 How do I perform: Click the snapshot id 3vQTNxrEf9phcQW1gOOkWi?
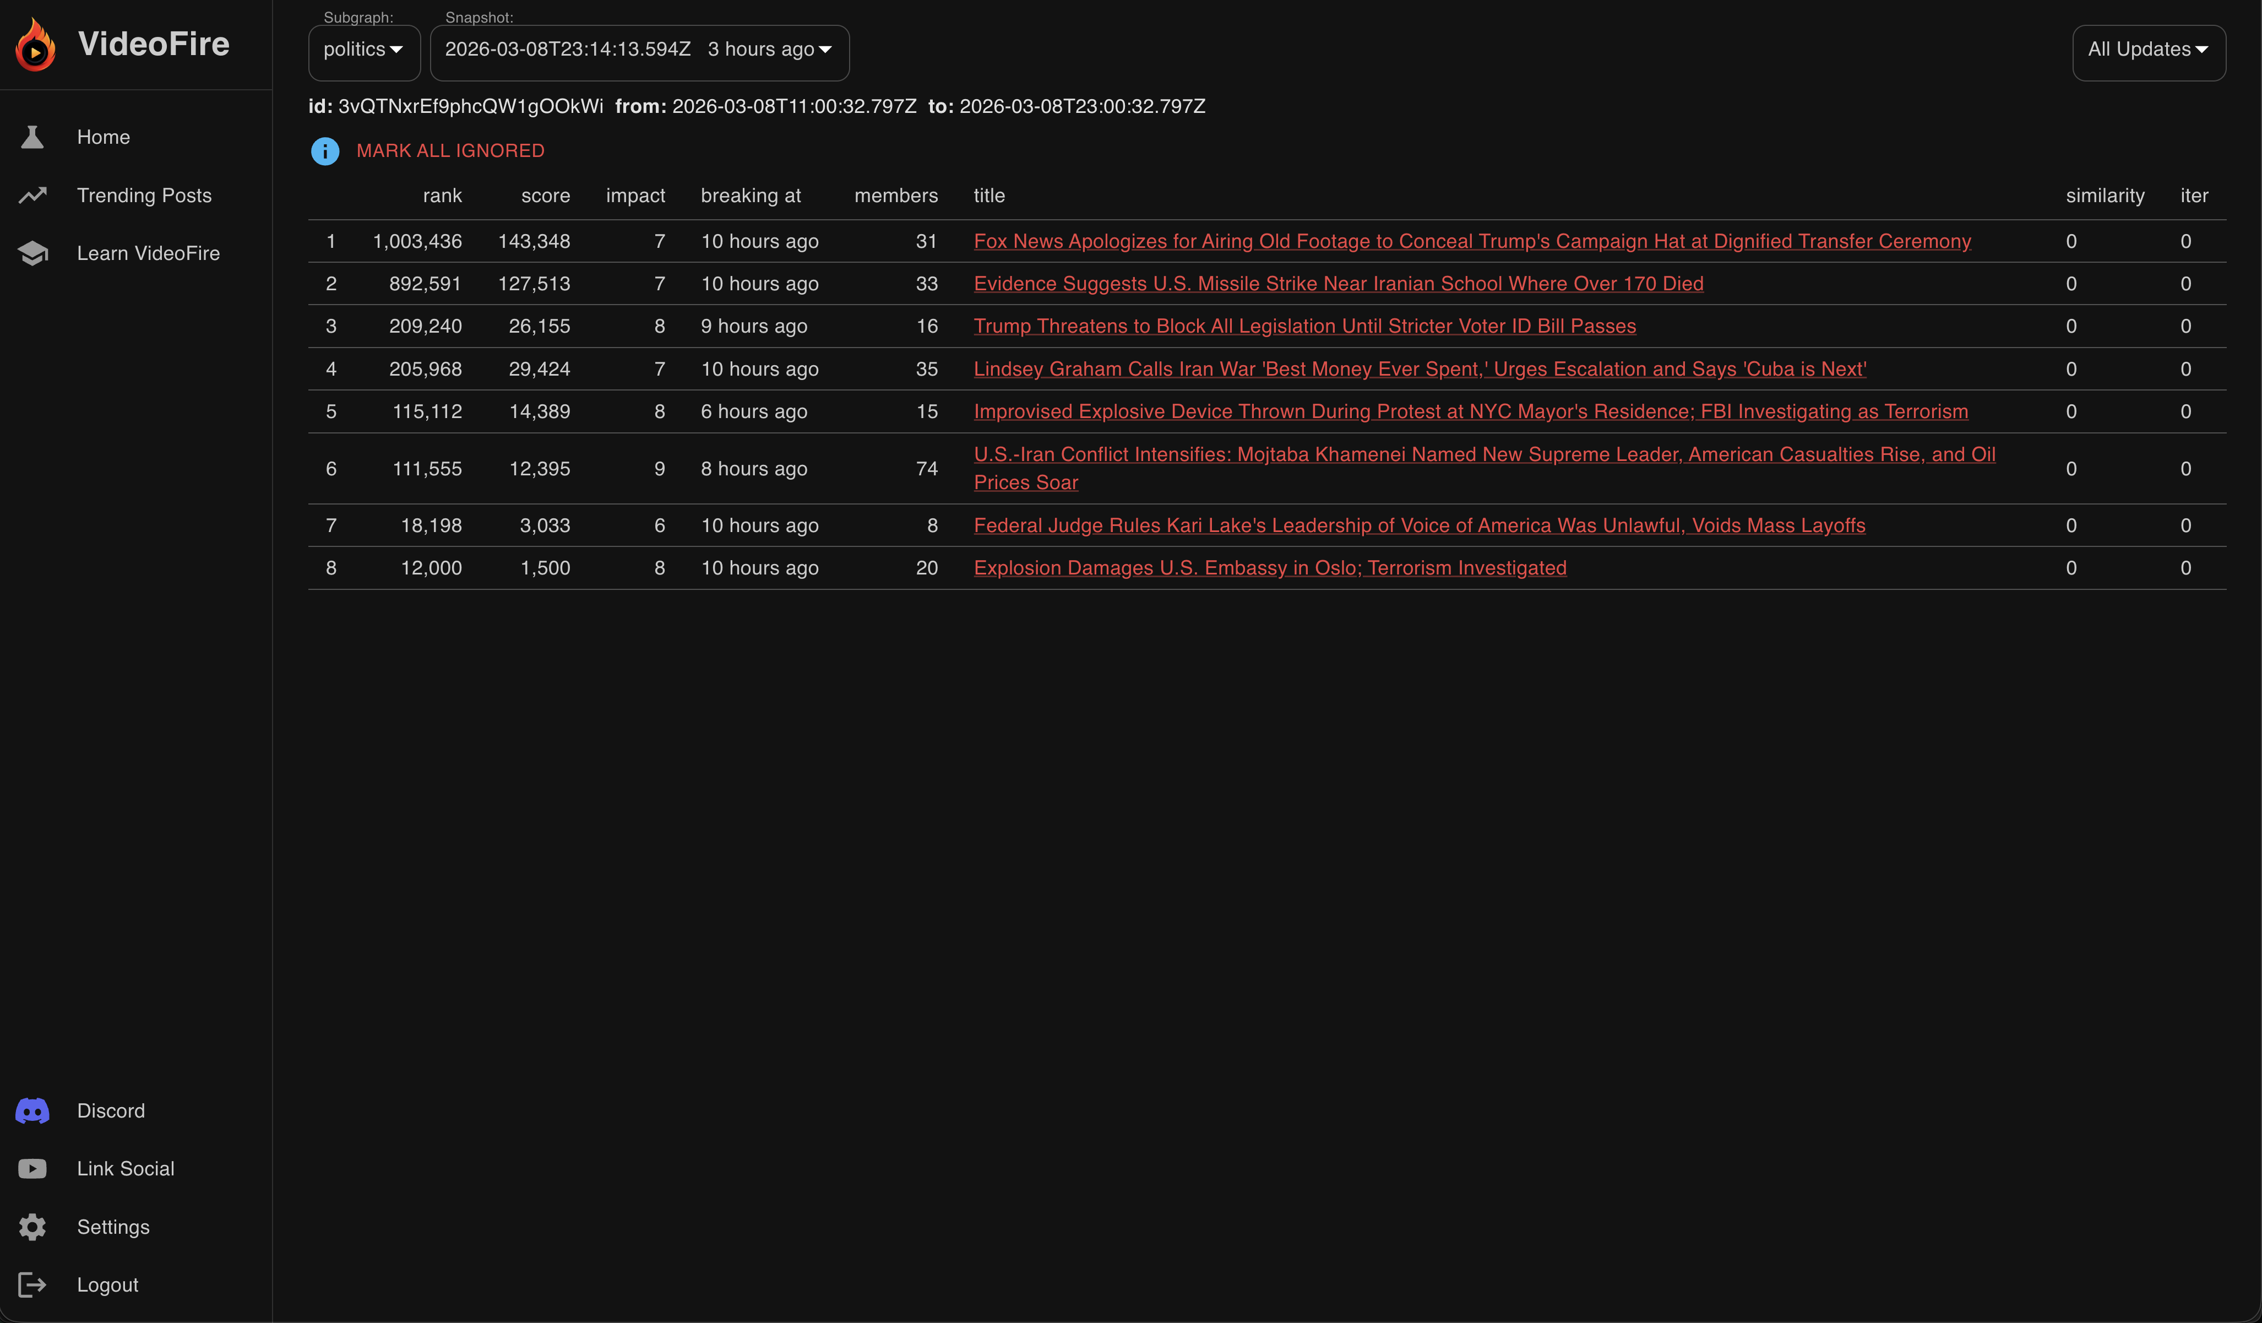click(470, 106)
